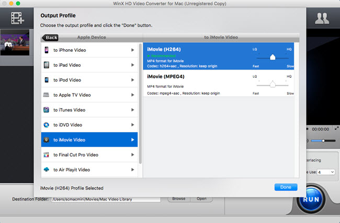This screenshot has height=223, width=340.
Task: Select to Air Playit Video category
Action: [89, 170]
